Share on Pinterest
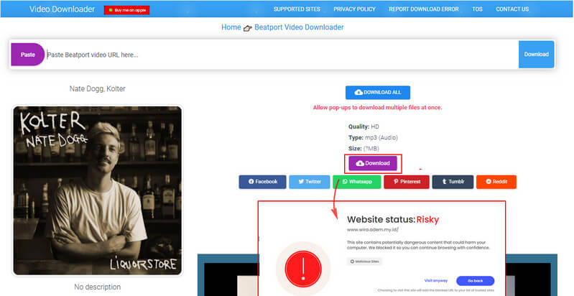574x296 pixels. click(x=407, y=182)
